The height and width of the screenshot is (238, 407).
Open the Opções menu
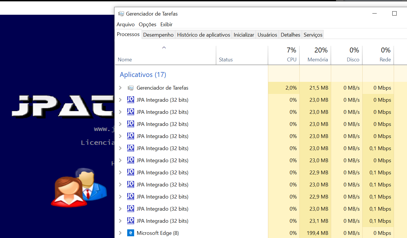147,24
